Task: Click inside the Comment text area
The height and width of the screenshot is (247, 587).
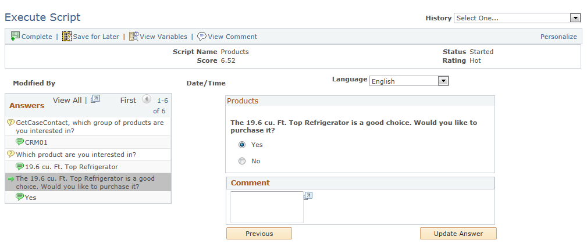Action: click(267, 207)
